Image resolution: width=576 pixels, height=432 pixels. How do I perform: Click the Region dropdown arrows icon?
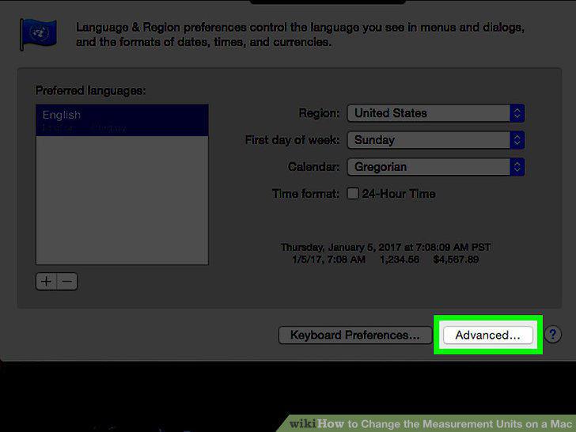tap(517, 113)
